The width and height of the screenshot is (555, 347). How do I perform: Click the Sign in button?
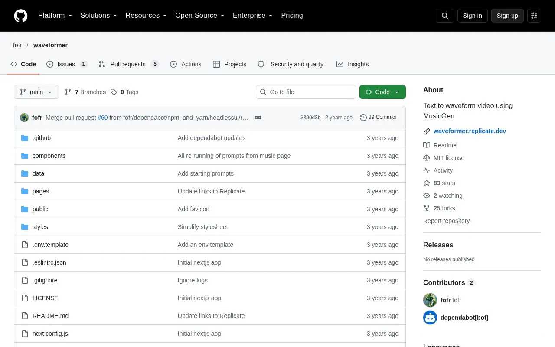473,16
